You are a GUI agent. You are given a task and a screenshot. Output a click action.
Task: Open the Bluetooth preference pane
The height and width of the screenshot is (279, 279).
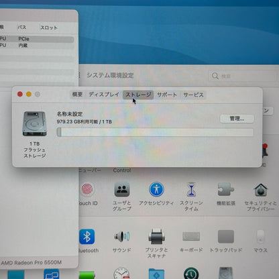[87, 237]
